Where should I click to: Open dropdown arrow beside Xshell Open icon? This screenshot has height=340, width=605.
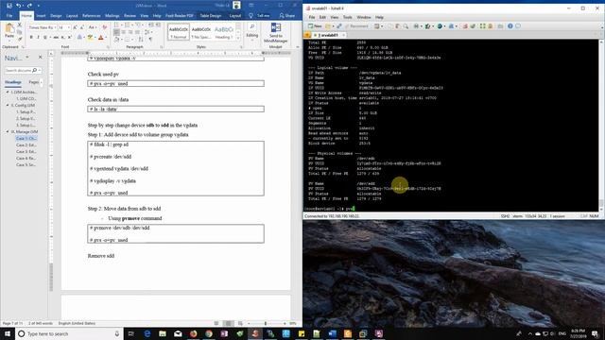pyautogui.click(x=333, y=26)
